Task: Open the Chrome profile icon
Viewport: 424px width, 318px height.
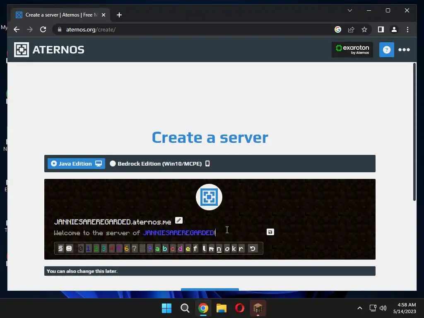Action: click(394, 29)
